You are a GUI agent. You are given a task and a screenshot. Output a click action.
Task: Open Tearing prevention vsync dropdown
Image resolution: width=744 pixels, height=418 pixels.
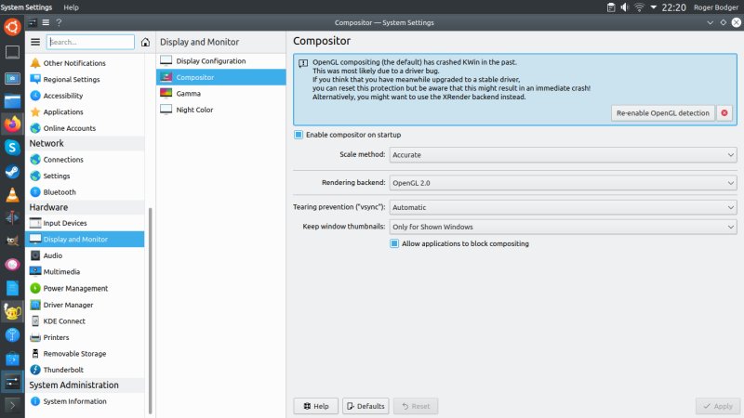(x=563, y=207)
